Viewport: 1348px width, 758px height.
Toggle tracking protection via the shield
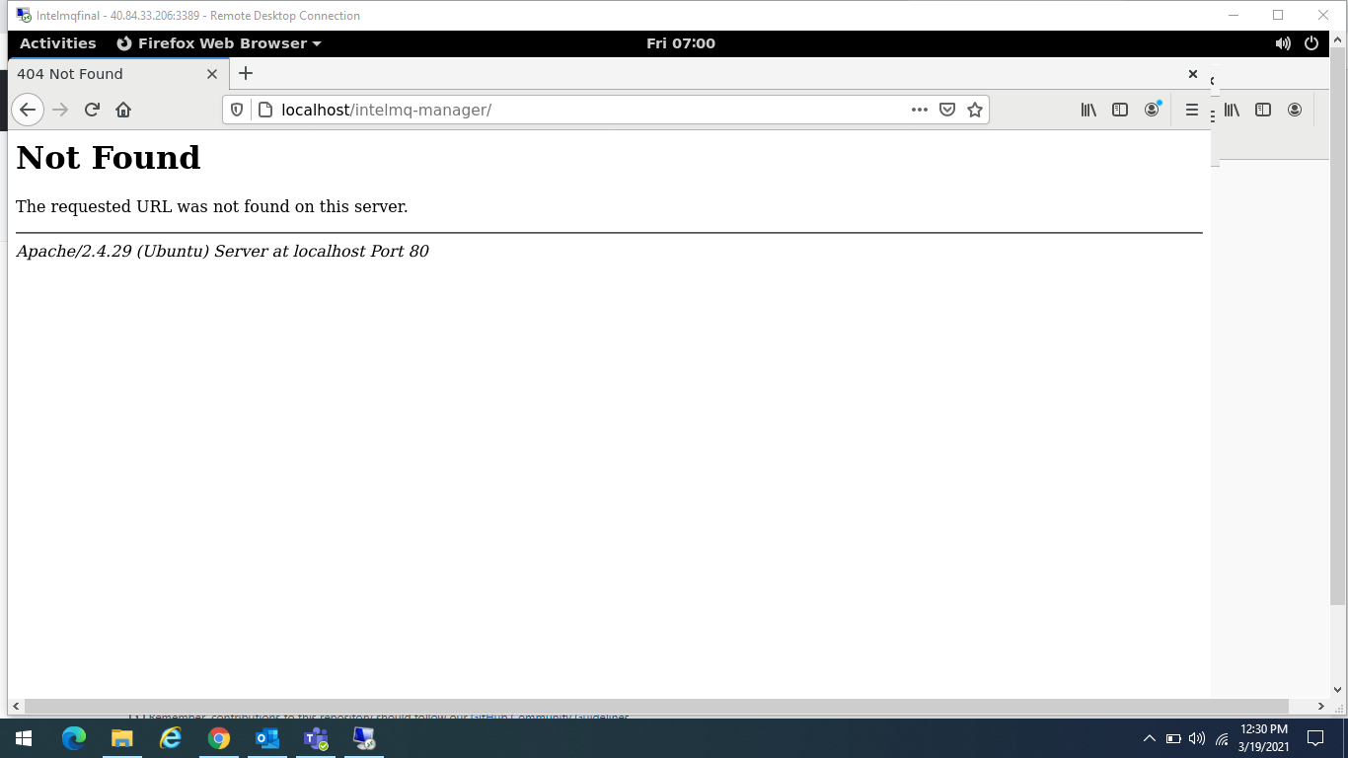[x=236, y=110]
